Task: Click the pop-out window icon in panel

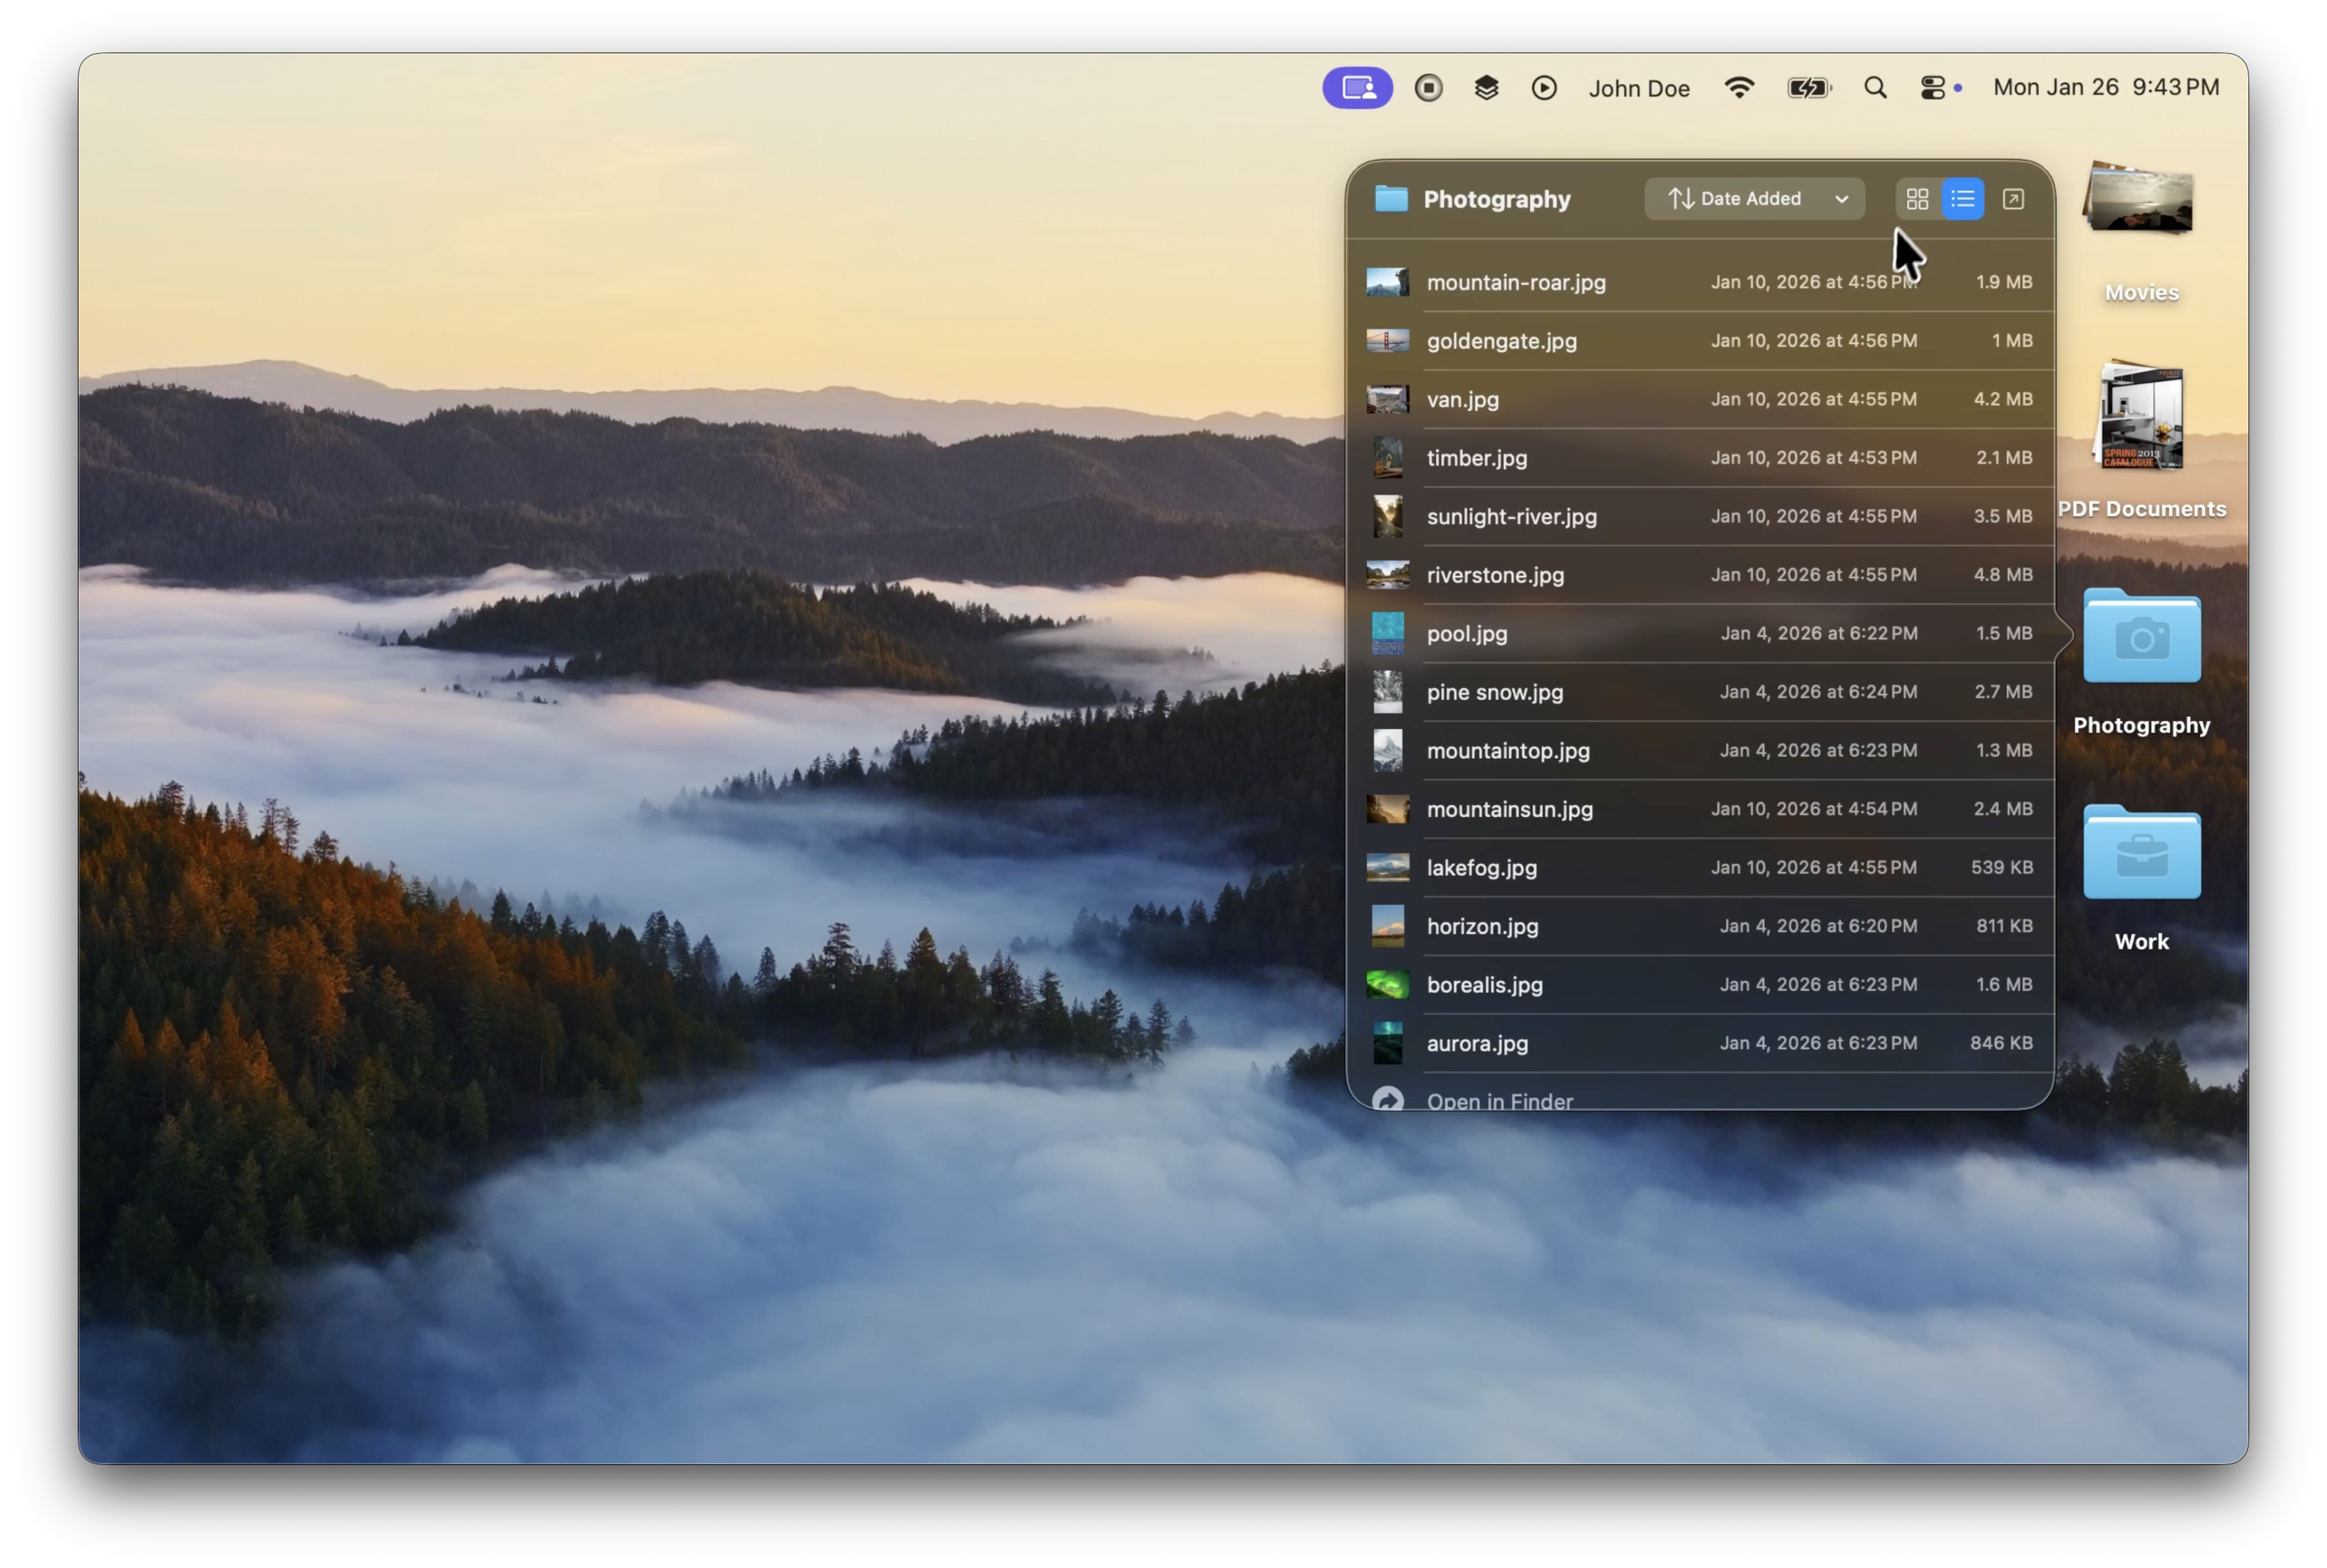Action: tap(2013, 199)
